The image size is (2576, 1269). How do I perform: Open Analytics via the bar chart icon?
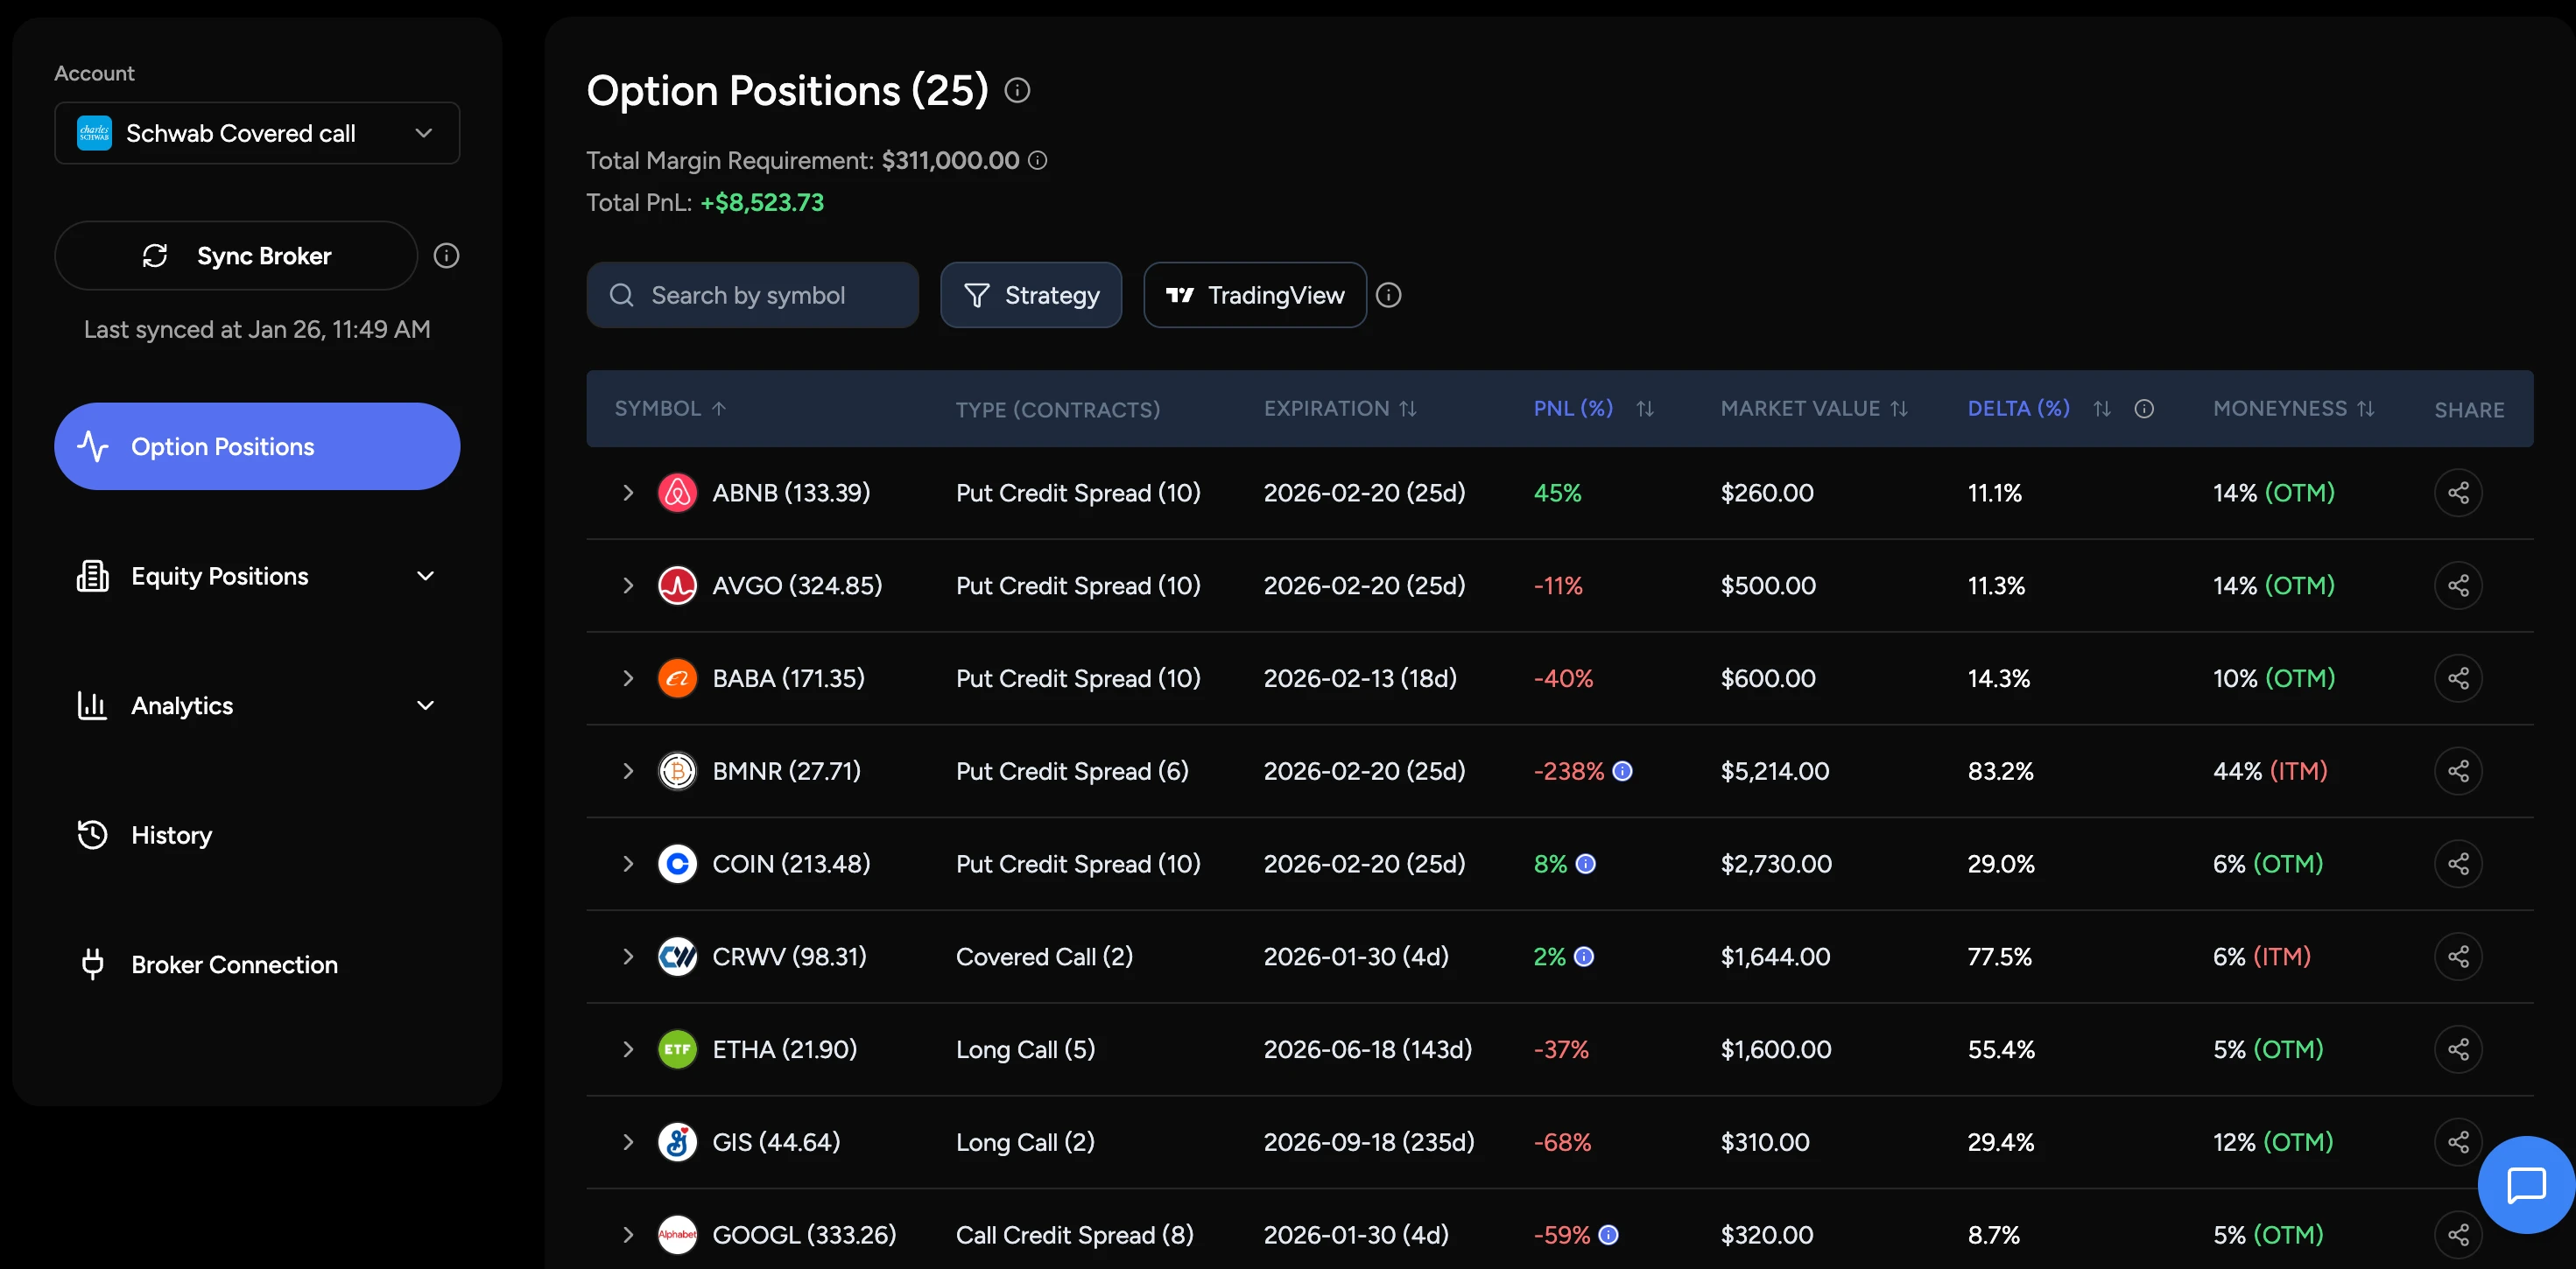click(x=92, y=705)
